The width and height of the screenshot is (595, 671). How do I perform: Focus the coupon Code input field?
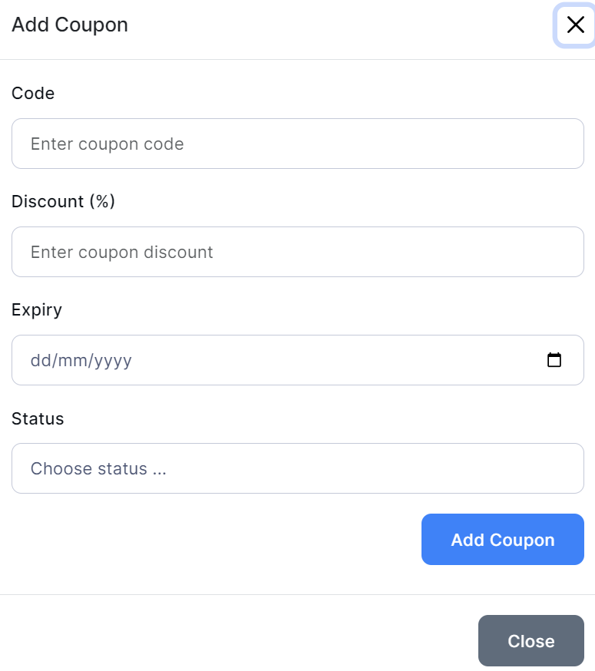[297, 144]
